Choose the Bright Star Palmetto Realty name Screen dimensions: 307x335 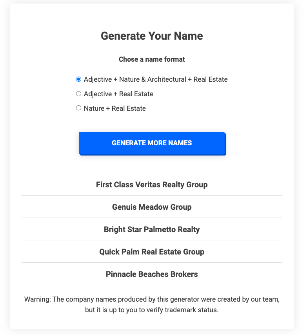point(152,229)
